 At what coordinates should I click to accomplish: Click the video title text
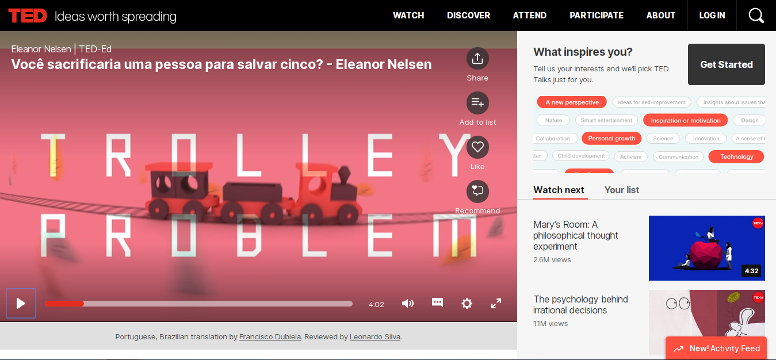(221, 64)
